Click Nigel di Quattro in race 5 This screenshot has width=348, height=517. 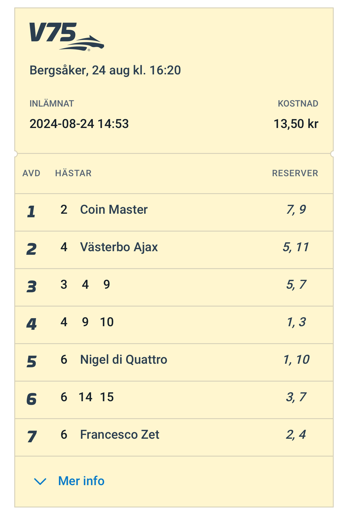[123, 360]
